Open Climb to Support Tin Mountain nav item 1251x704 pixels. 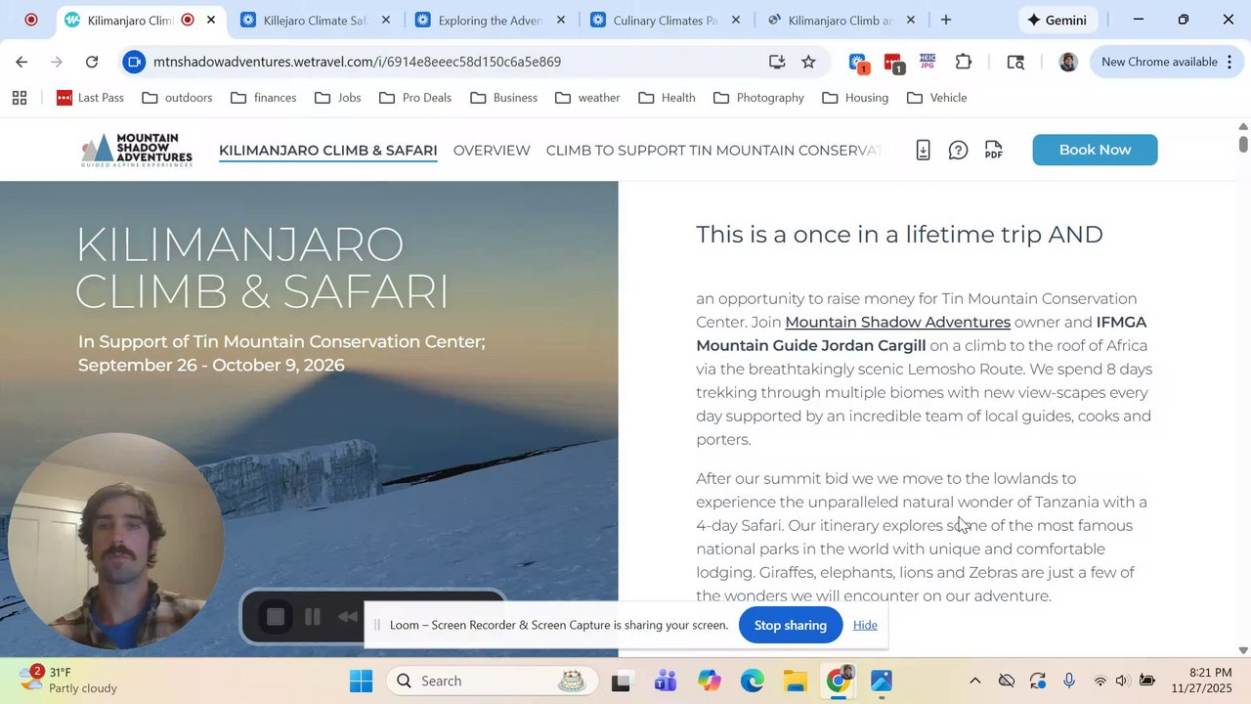coord(713,151)
